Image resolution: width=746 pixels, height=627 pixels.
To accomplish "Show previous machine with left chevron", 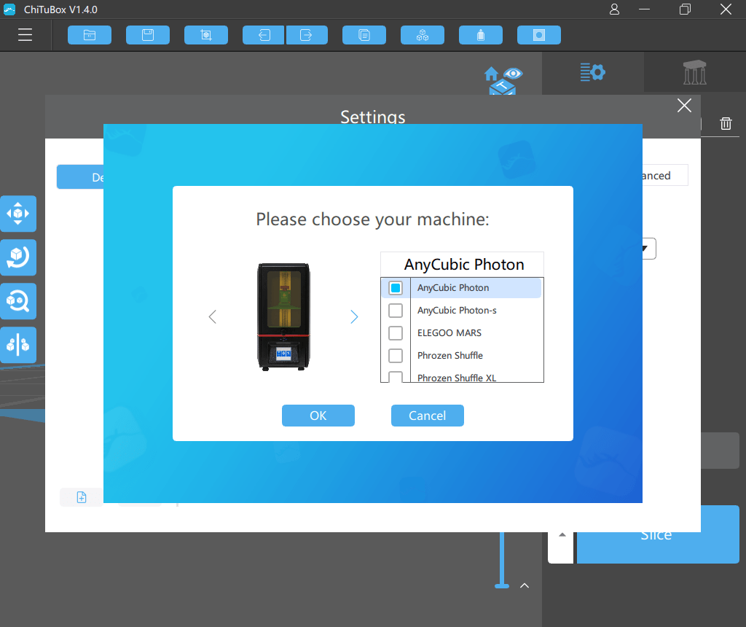I will 213,317.
